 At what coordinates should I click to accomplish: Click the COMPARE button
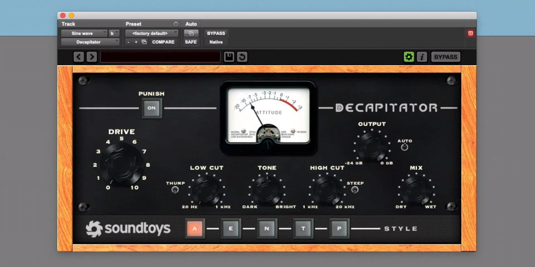[163, 42]
